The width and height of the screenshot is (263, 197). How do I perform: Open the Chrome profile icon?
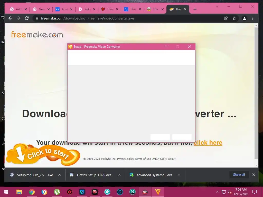pos(245,18)
